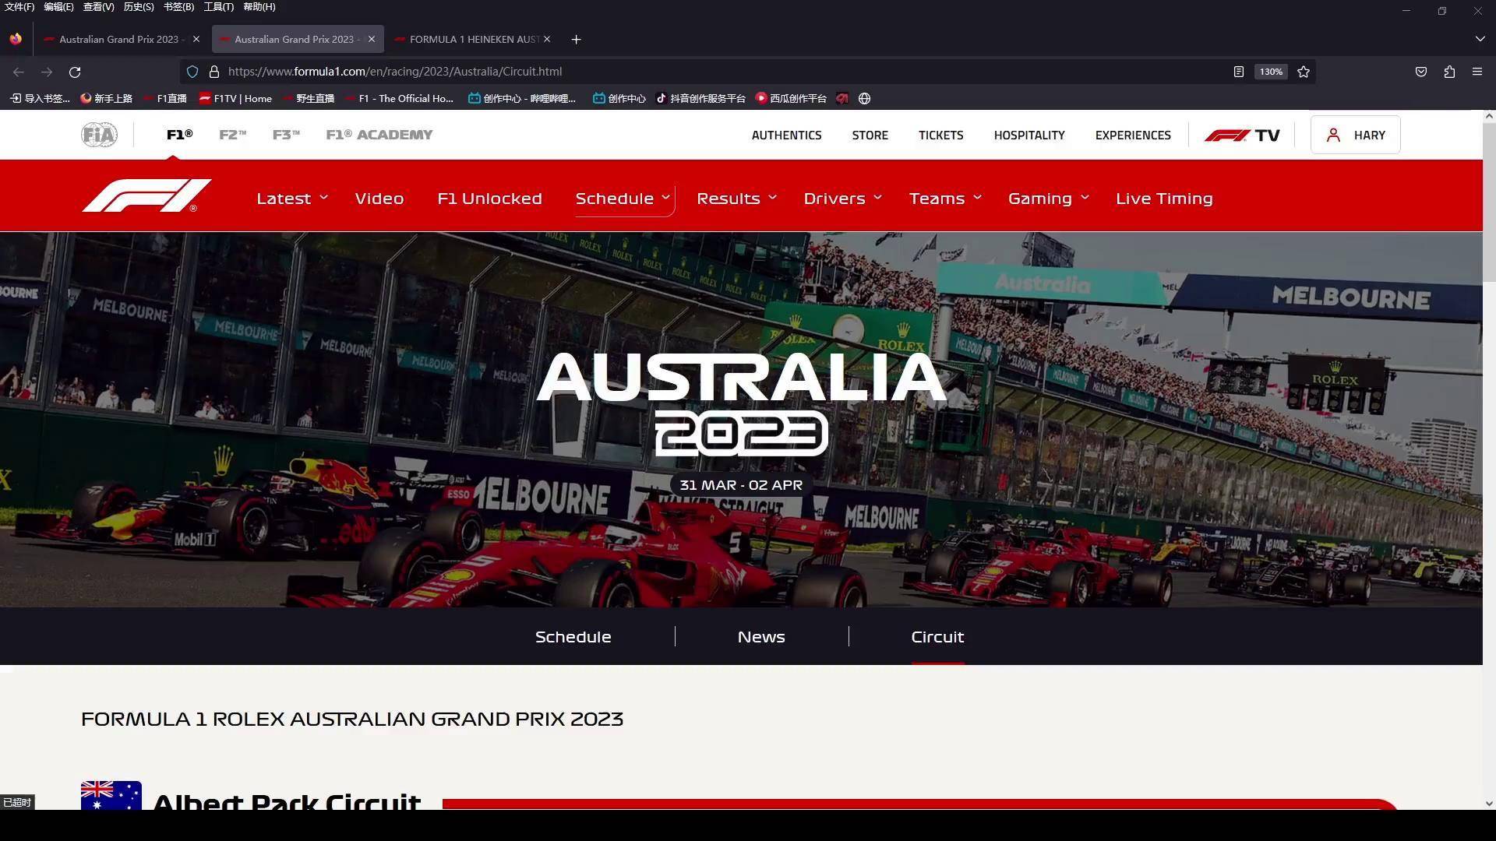The image size is (1496, 841).
Task: Open the TICKETS link
Action: (940, 135)
